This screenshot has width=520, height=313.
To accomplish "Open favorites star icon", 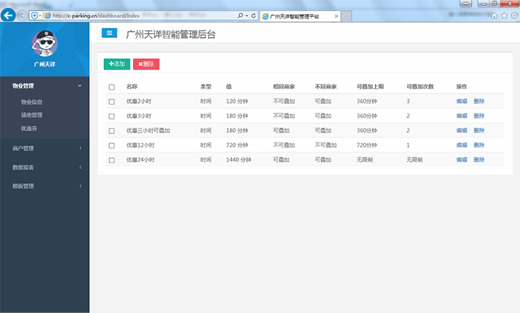I will coord(504,16).
